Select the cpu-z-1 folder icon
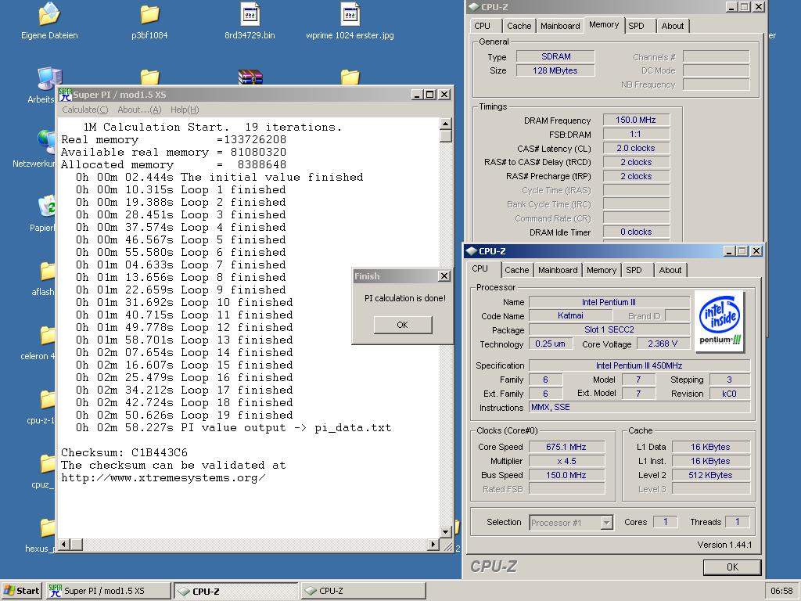Viewport: 801px width, 601px height. tap(48, 400)
